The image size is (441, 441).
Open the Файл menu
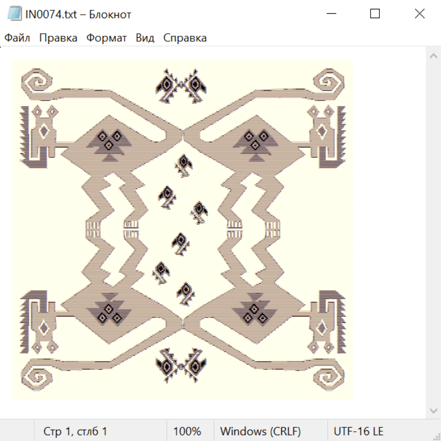[17, 38]
